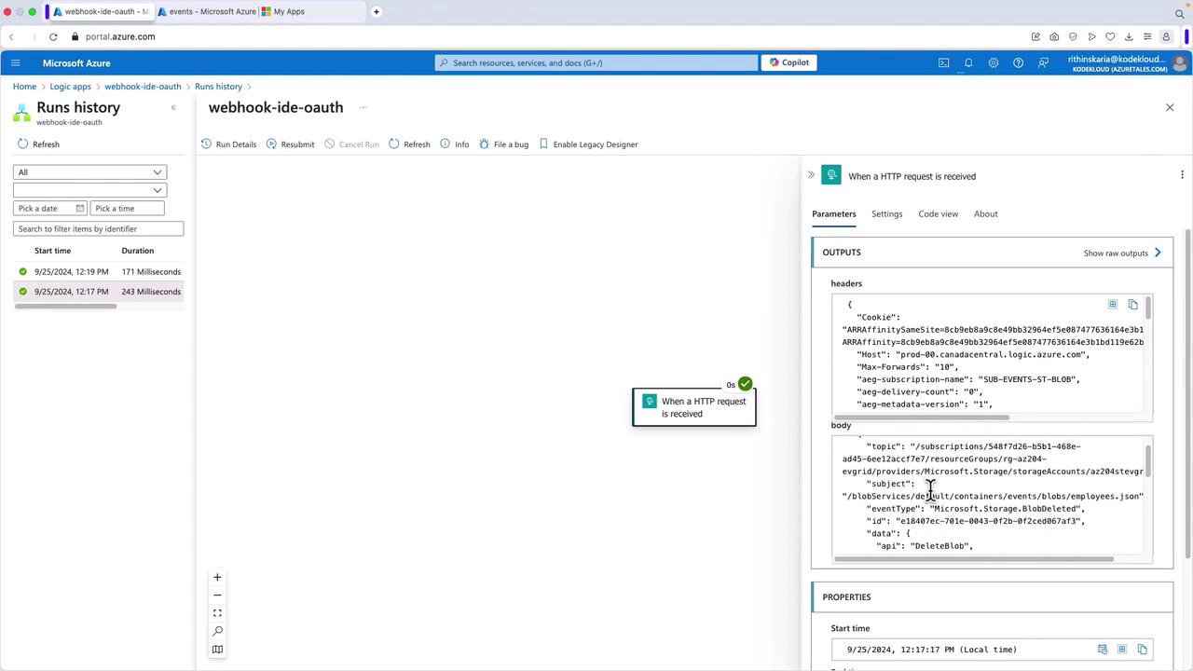Reload the page in the browser
The width and height of the screenshot is (1193, 671).
coord(53,36)
